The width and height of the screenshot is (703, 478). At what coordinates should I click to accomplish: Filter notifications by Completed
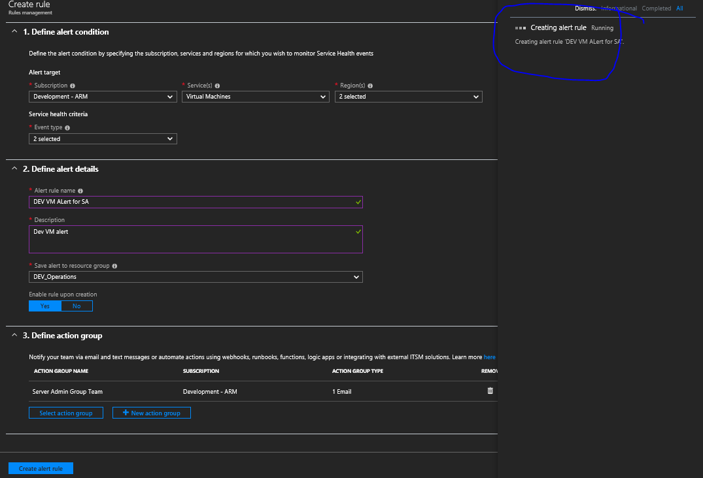pyautogui.click(x=657, y=8)
